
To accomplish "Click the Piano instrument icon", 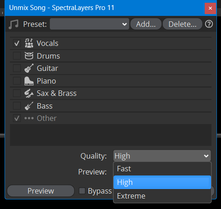I will pos(29,81).
